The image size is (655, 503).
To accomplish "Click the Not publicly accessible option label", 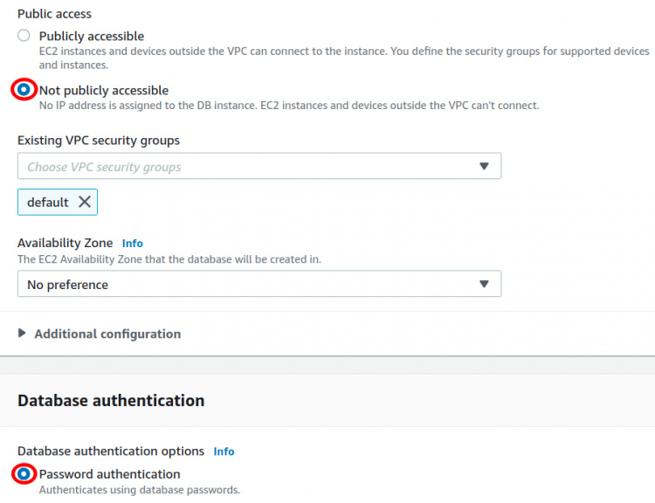I will pyautogui.click(x=104, y=90).
